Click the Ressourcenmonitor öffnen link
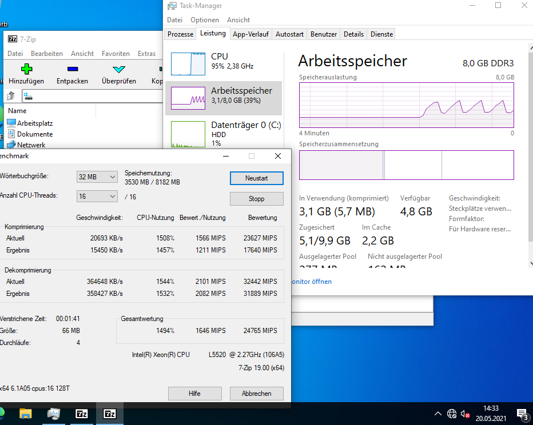Image resolution: width=533 pixels, height=425 pixels. [x=312, y=282]
